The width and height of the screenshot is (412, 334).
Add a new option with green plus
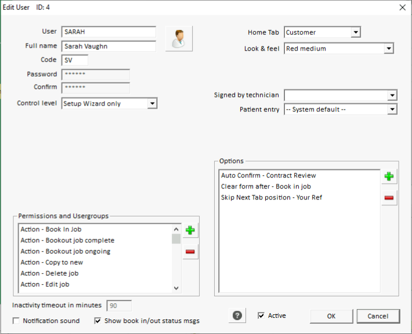click(389, 177)
